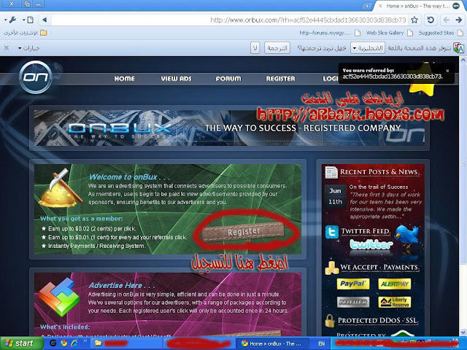Reload the page with the refresh icon
This screenshot has width=467, height=350.
click(x=431, y=20)
